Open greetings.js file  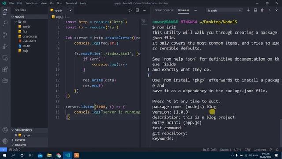point(30,36)
